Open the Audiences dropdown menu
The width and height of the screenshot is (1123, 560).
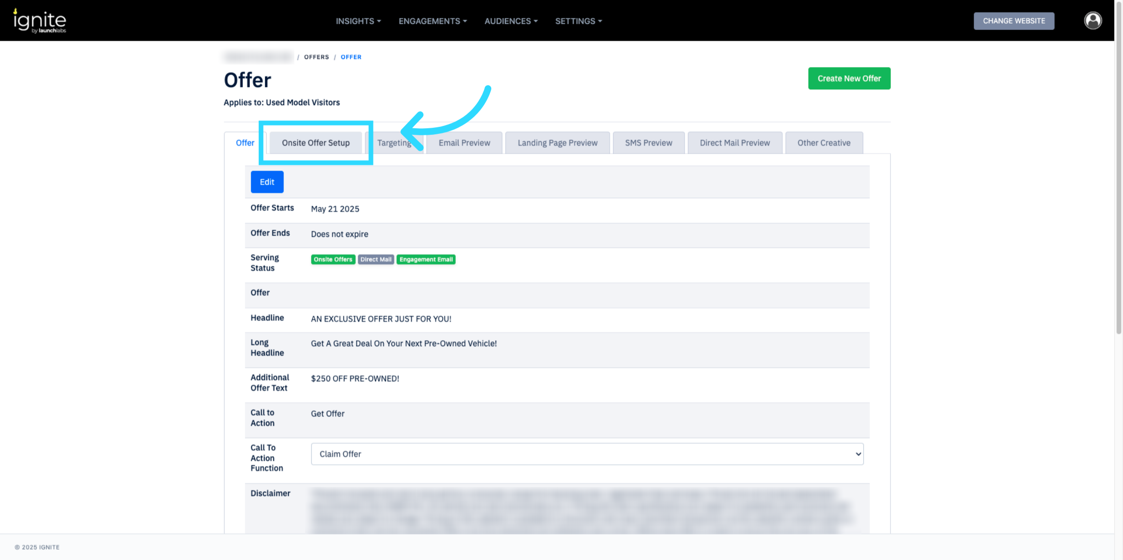tap(511, 21)
